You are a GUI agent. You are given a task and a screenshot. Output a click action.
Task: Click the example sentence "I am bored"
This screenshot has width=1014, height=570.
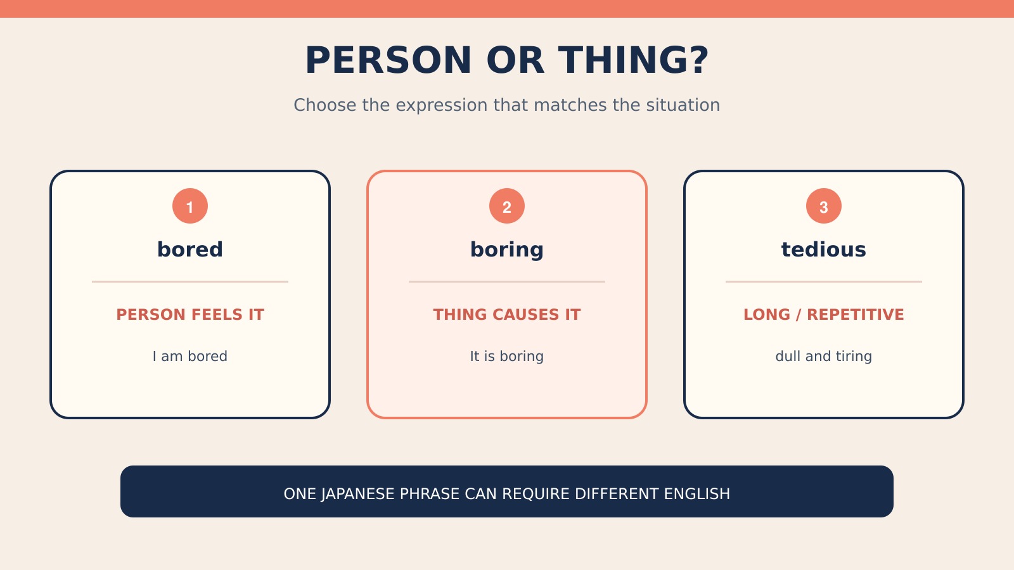pyautogui.click(x=190, y=356)
